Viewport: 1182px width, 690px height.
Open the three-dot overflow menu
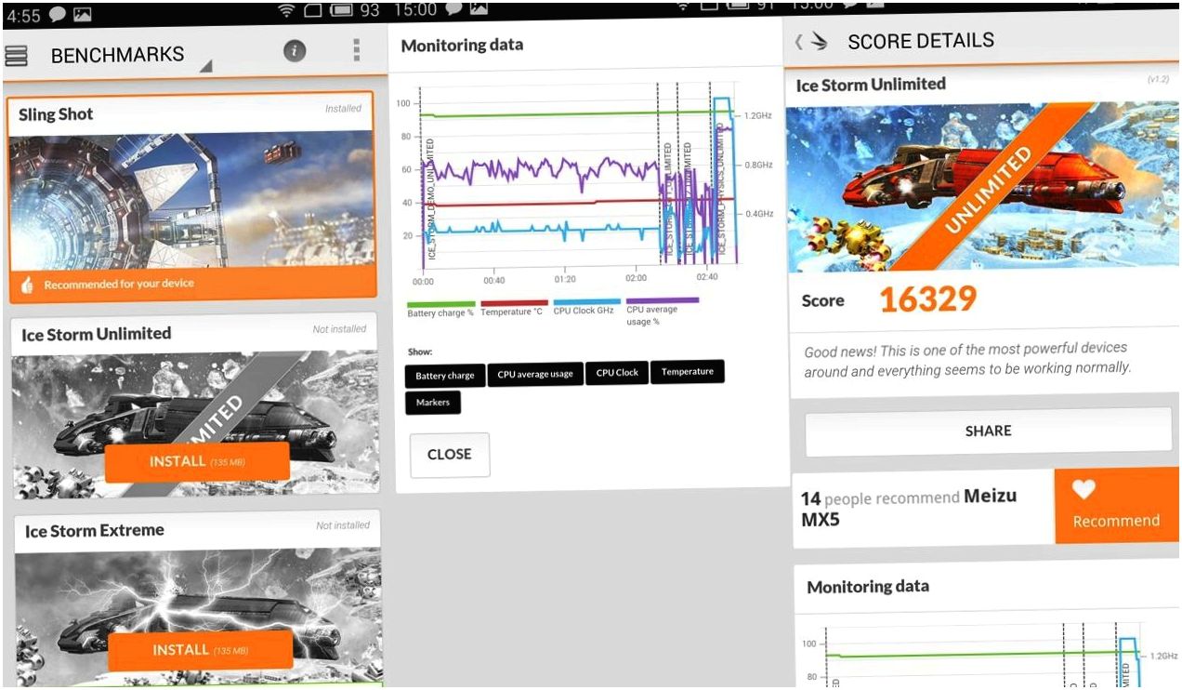(x=357, y=50)
